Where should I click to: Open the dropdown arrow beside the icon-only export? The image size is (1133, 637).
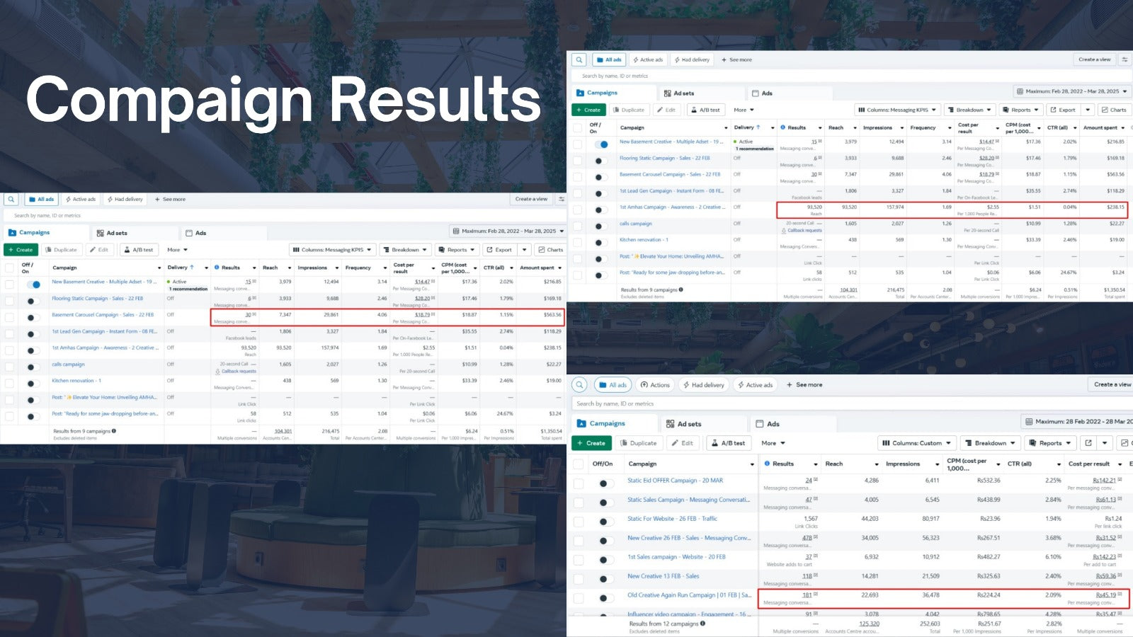(x=1105, y=443)
